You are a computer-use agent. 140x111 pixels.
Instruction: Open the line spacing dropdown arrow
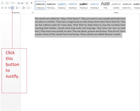click(x=19, y=8)
